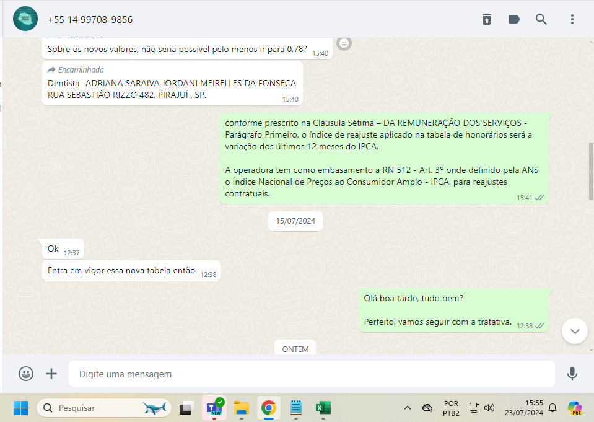The height and width of the screenshot is (422, 594).
Task: Click the label tag icon in header
Action: (x=514, y=19)
